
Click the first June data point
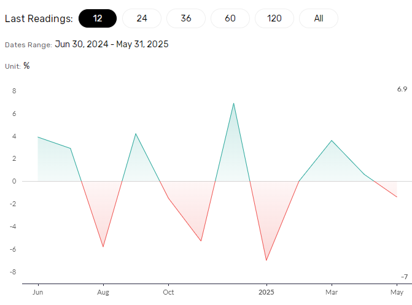tap(38, 137)
